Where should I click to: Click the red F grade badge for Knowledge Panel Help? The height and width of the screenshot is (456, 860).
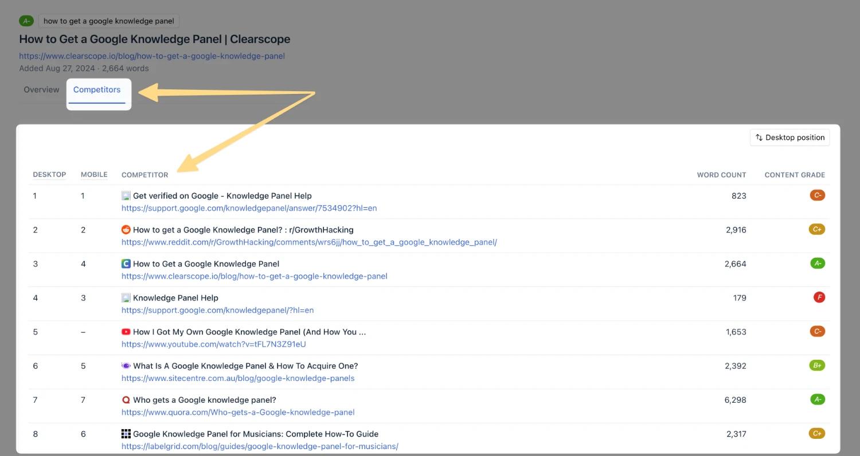(x=819, y=297)
